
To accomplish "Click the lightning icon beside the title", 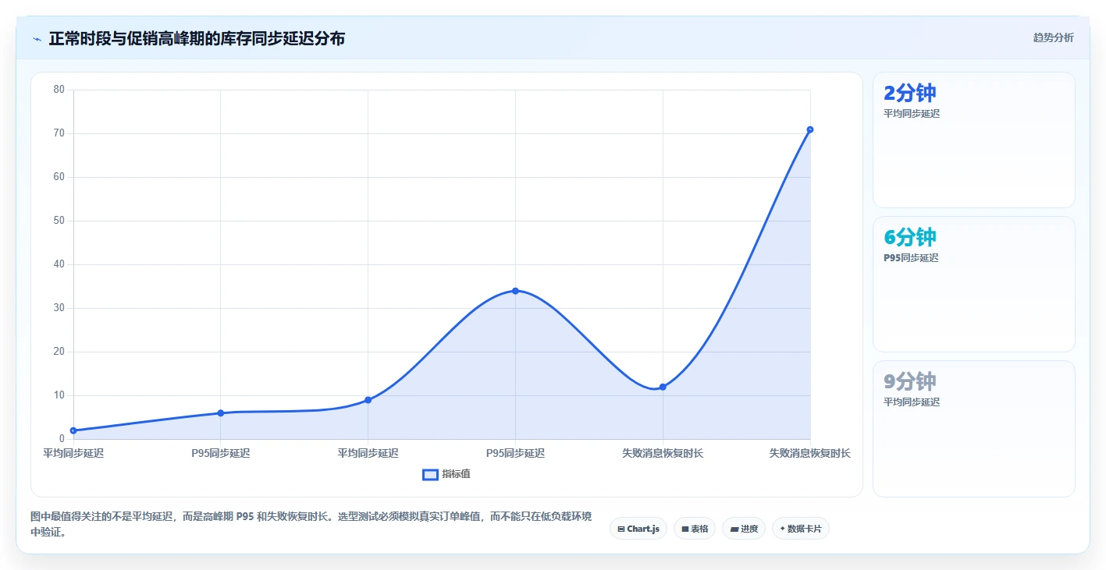I will point(37,39).
